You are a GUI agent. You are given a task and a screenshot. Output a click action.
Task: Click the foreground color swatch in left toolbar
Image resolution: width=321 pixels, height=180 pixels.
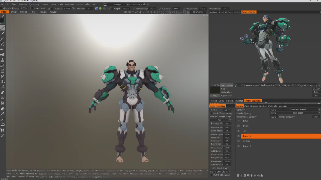point(2,21)
